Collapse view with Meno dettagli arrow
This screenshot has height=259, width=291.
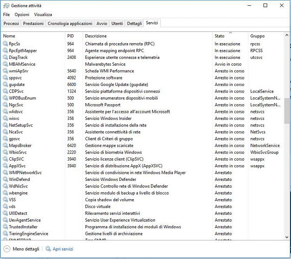pyautogui.click(x=7, y=249)
